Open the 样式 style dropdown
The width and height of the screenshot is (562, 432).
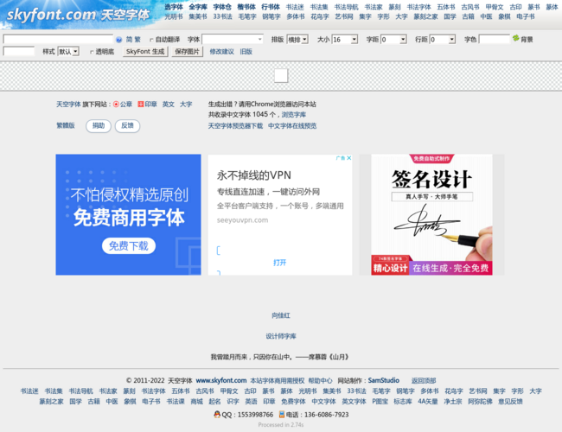coord(68,52)
